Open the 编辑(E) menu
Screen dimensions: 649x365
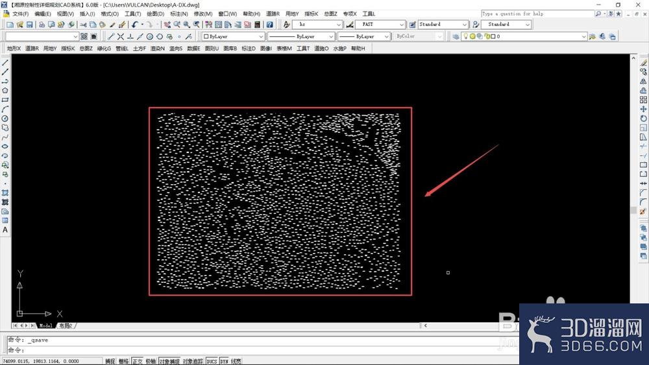pos(43,14)
